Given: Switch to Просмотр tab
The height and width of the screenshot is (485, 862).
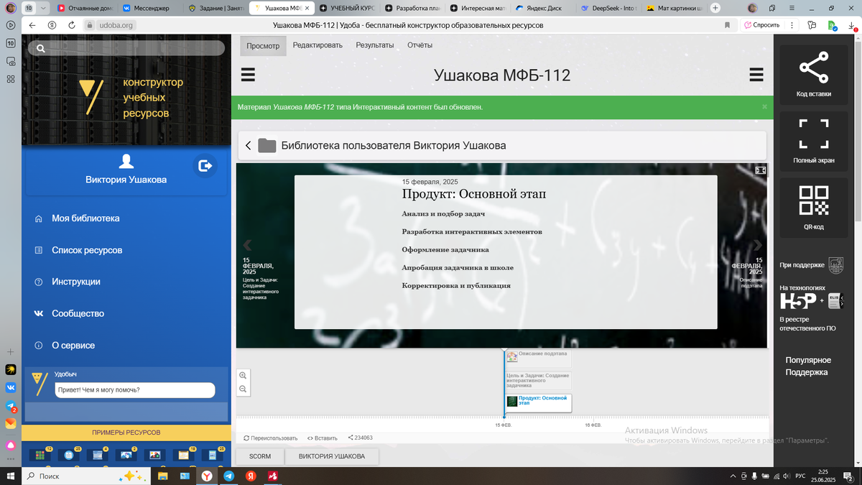Looking at the screenshot, I should (x=263, y=45).
